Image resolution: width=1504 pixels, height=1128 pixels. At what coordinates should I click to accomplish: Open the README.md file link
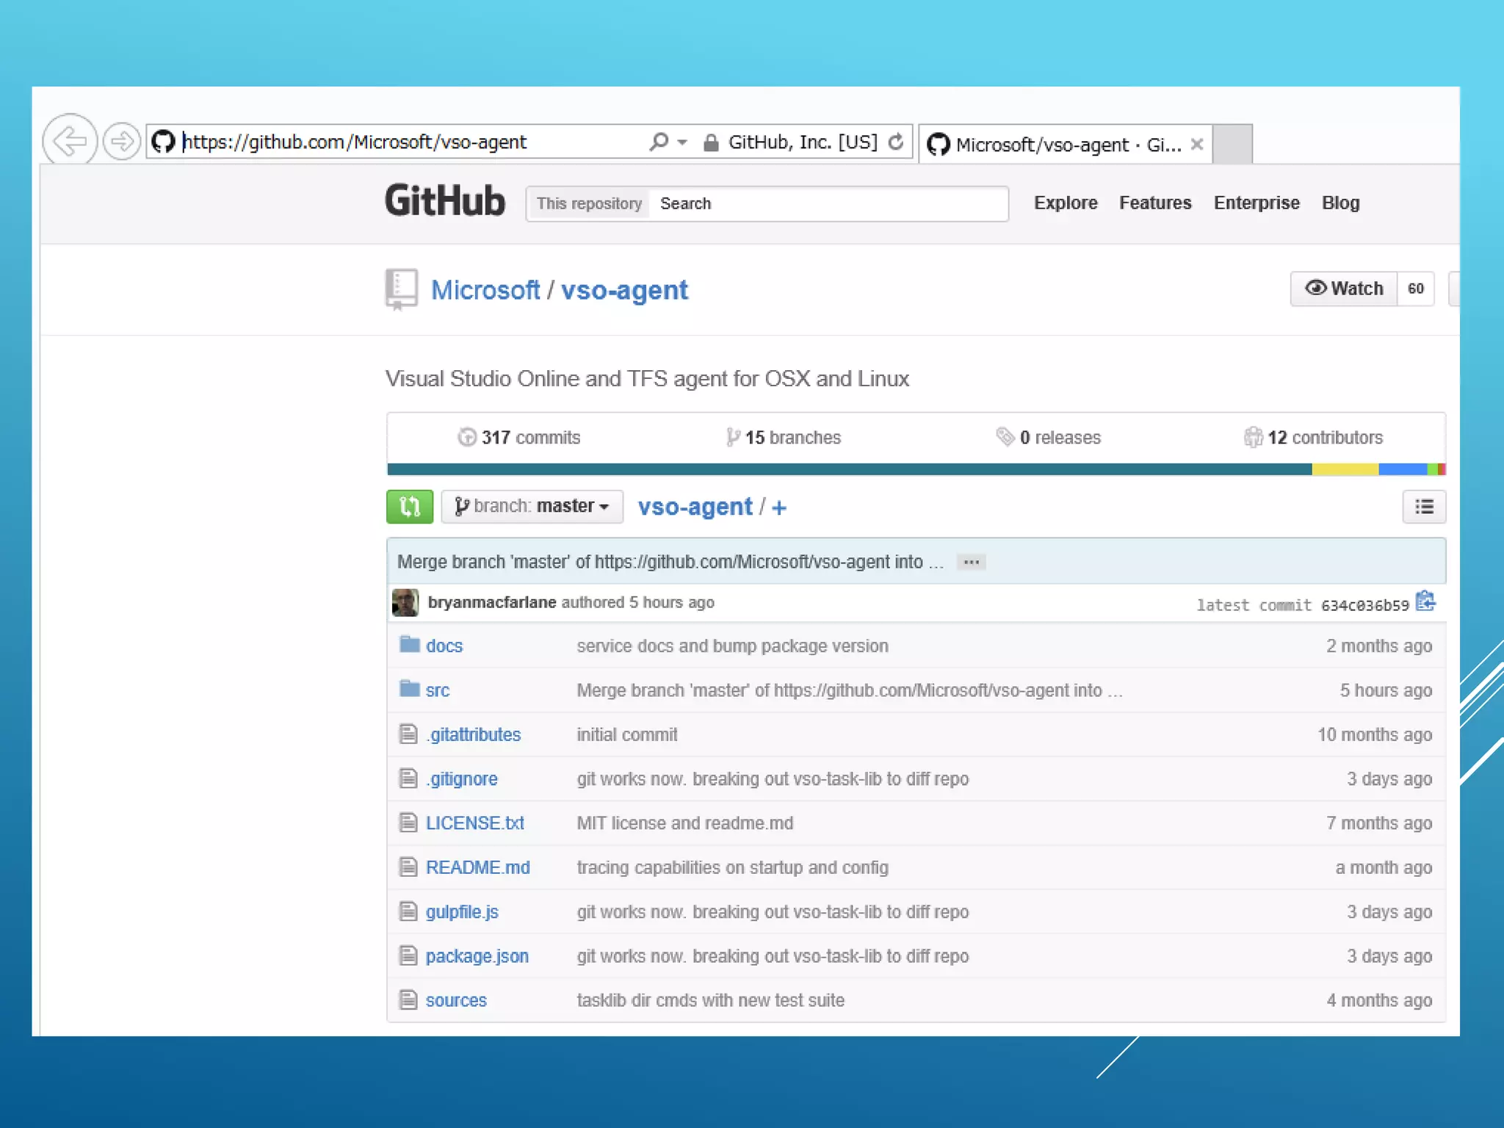(x=477, y=867)
